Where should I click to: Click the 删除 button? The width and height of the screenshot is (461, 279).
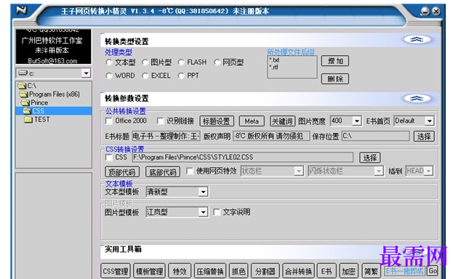335,78
